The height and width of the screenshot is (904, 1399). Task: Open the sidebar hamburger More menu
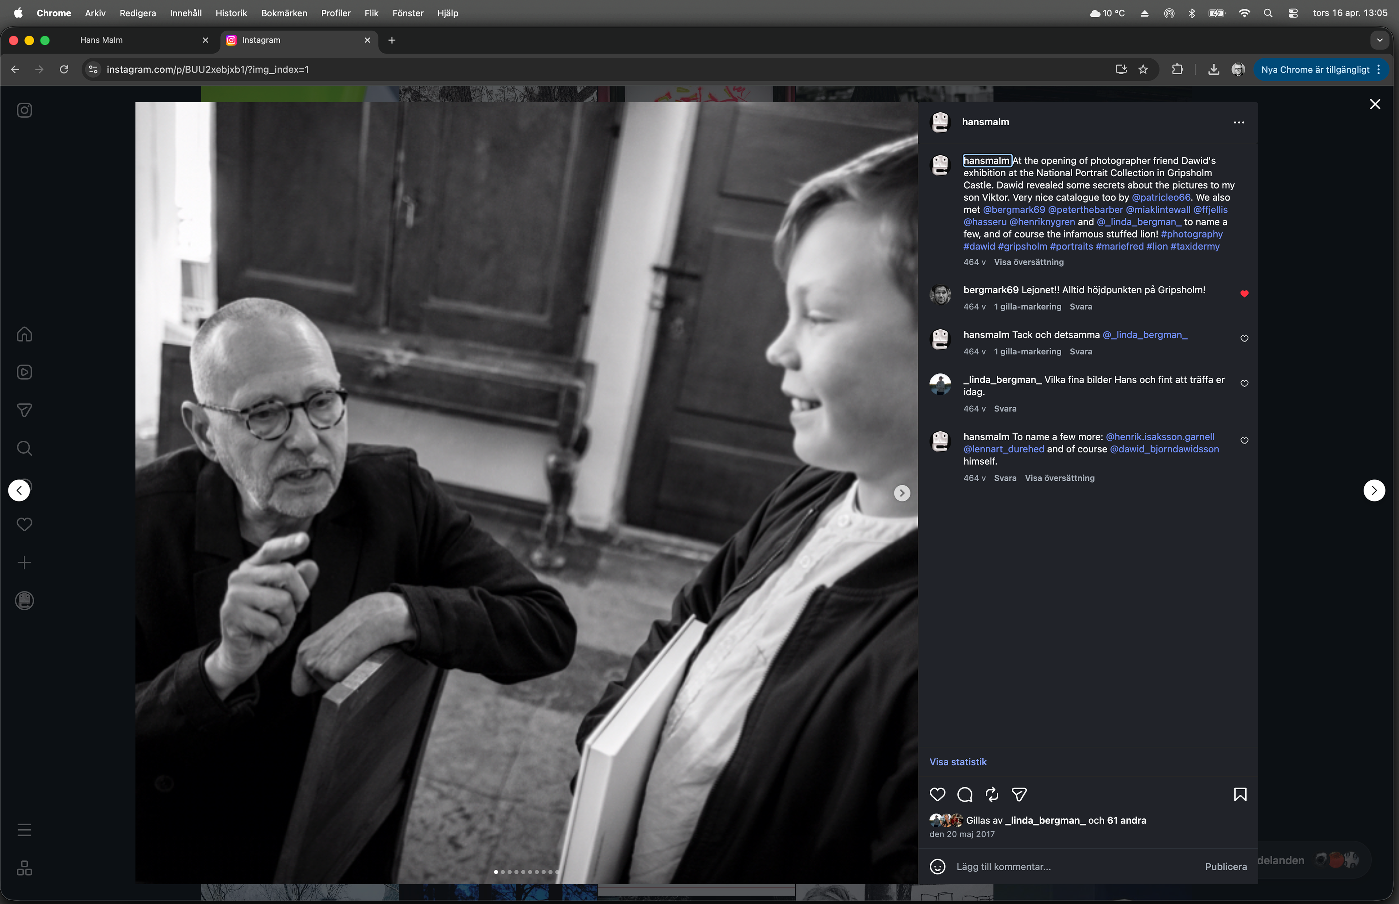[x=24, y=830]
